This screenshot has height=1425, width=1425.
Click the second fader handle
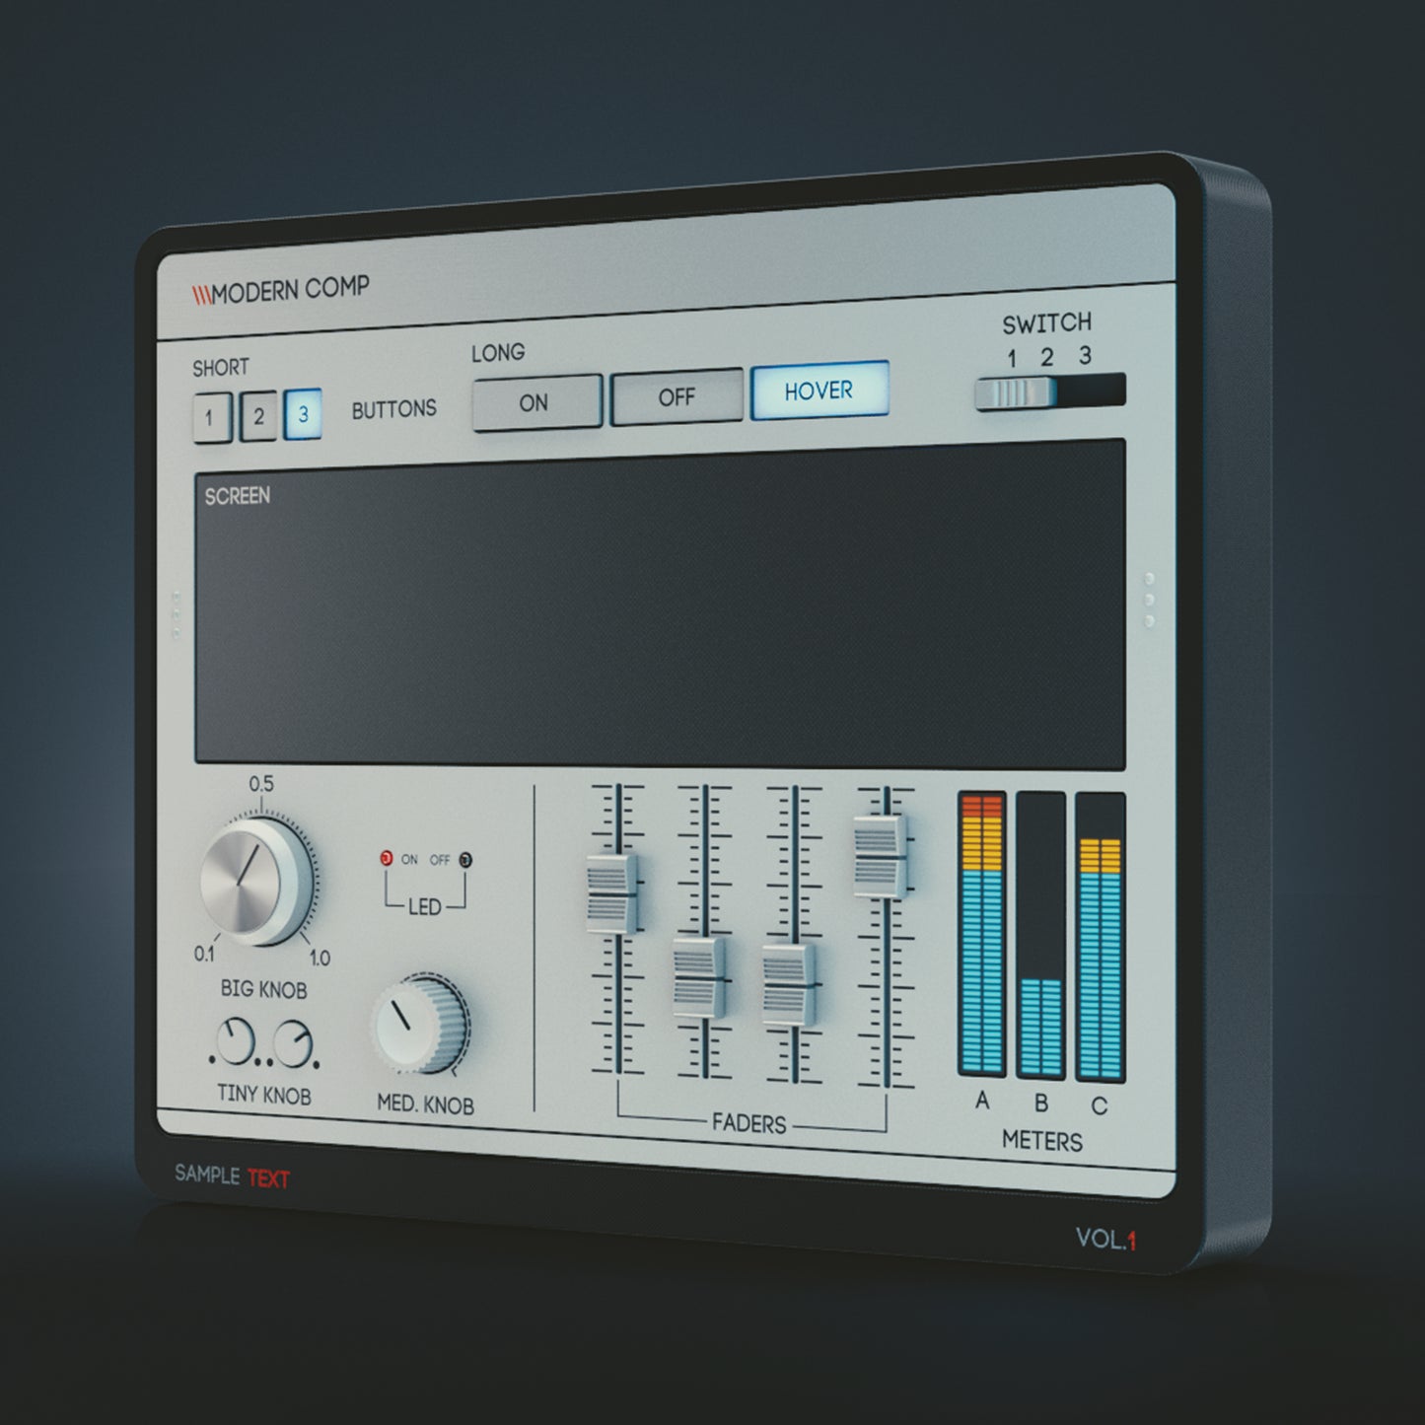click(699, 977)
